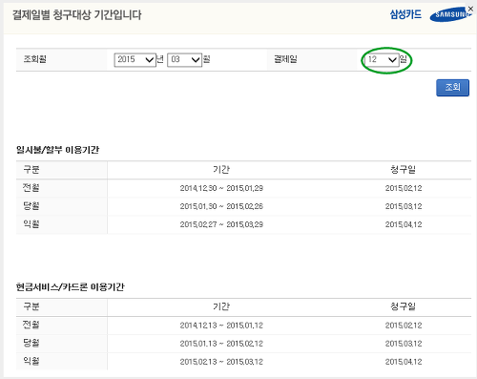
Task: Click 전월 row label in installment table
Action: pos(31,188)
